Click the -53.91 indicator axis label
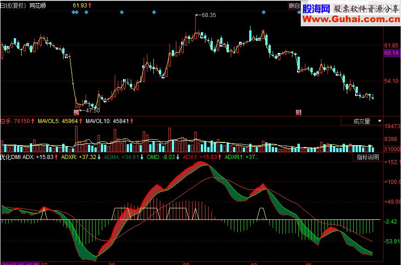403x265 pixels. click(392, 241)
